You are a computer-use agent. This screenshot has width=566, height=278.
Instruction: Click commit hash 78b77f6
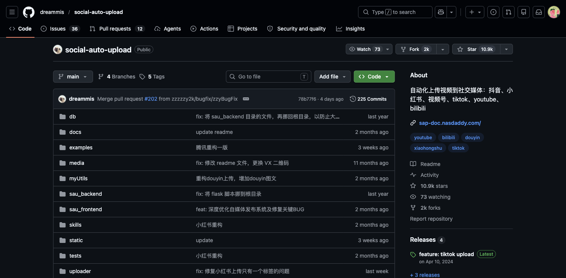[x=307, y=99]
